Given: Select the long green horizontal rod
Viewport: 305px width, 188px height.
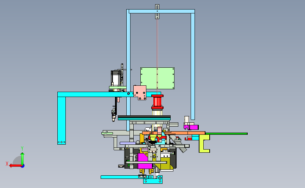Looking at the screenshot, I should coord(227,134).
